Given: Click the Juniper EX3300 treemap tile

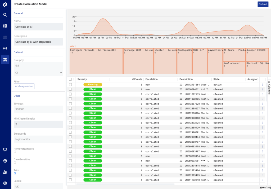Looking at the screenshot, I should pos(258,55).
